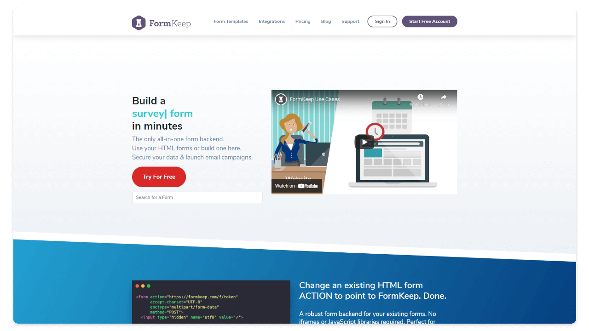Play the FormKeep Use Cases video
Viewport: 589px width, 331px height.
point(364,142)
